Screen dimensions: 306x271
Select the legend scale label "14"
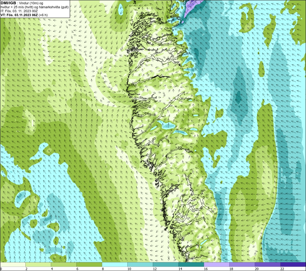tap(180, 269)
